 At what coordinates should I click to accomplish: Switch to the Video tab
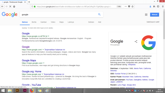(53, 22)
